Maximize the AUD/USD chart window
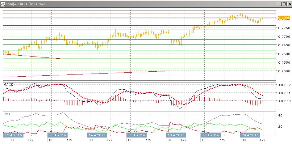The height and width of the screenshot is (144, 292). click(284, 4)
